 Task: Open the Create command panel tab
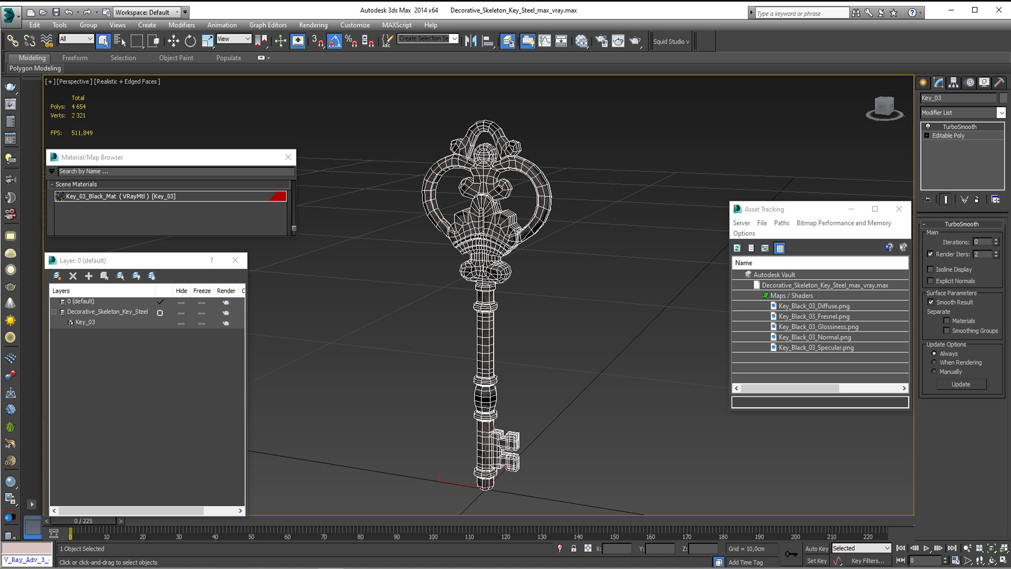[923, 83]
